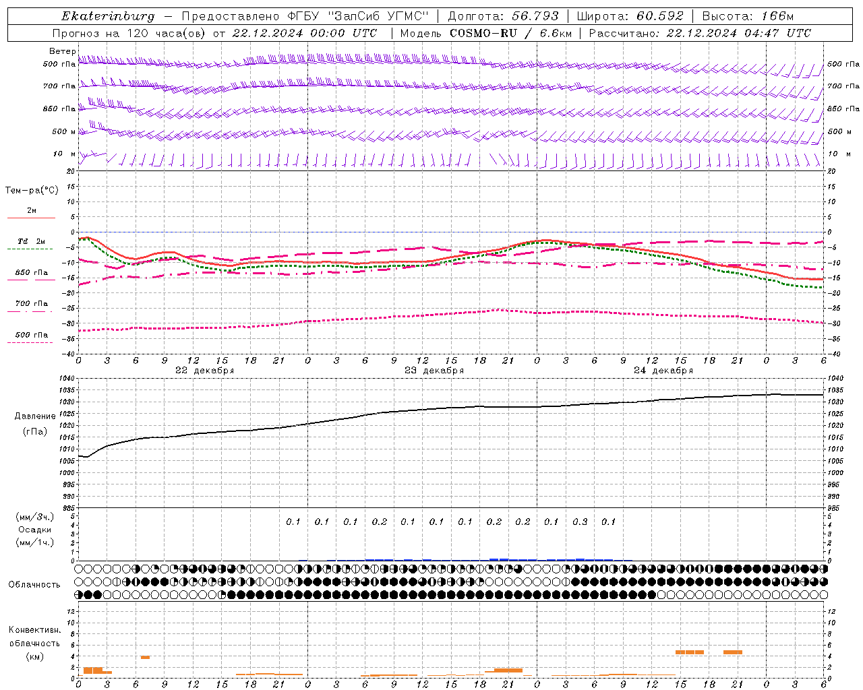
Task: Click the '(гПа)' pressure unit label
Action: pos(35,431)
